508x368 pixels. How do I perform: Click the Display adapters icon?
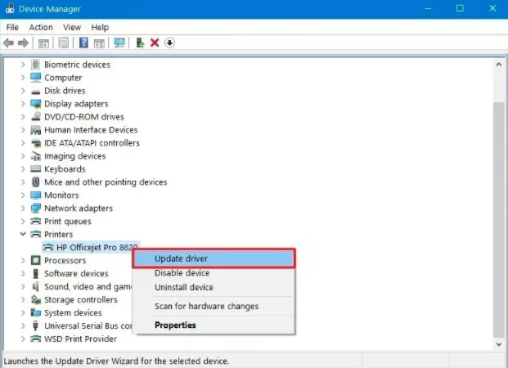click(x=35, y=104)
